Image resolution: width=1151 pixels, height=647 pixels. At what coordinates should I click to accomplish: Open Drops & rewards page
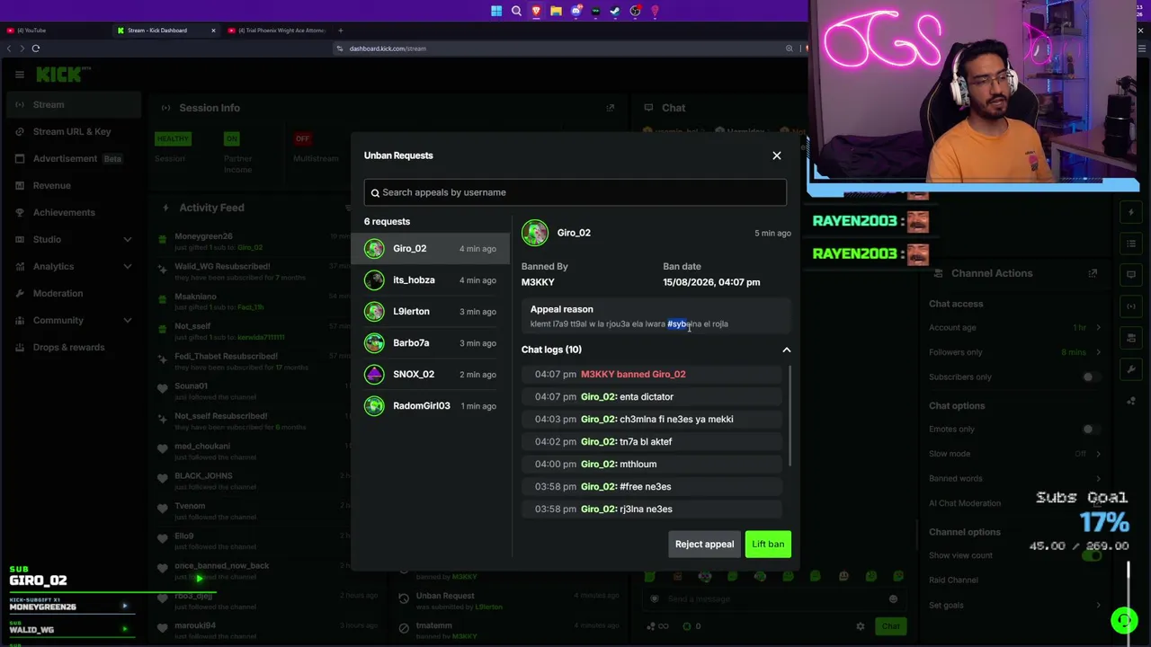(72, 347)
